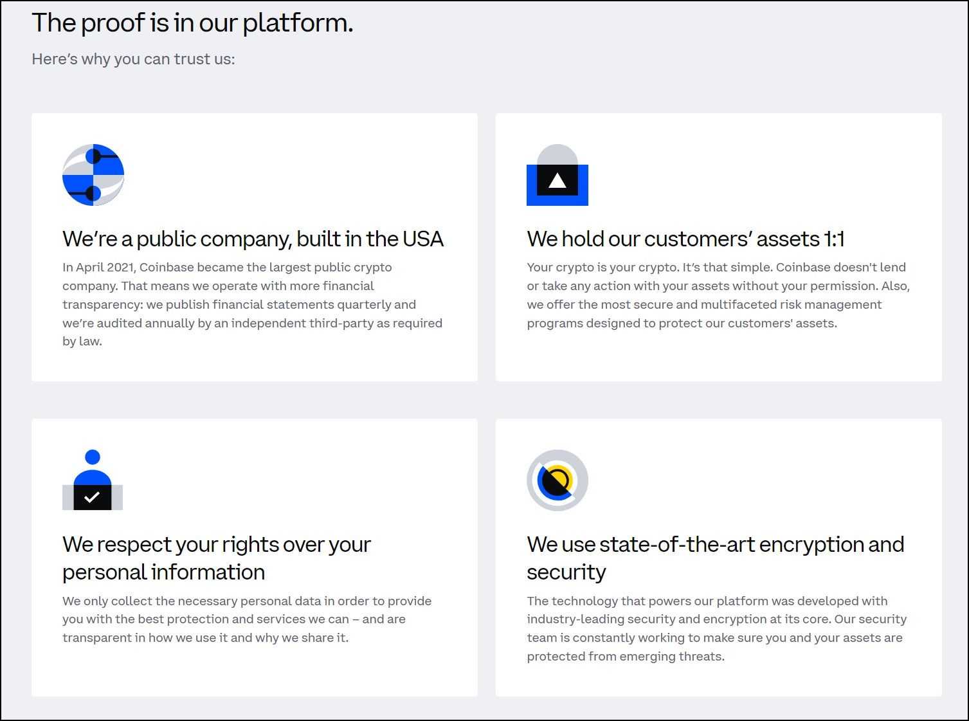Click the blue head dot of person icon
Viewport: 969px width, 721px height.
(x=93, y=457)
